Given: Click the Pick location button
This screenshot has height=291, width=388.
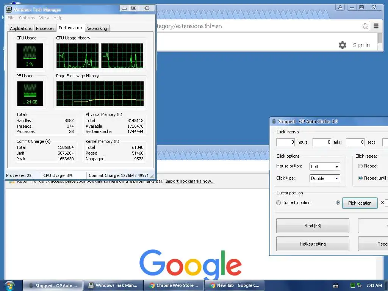Looking at the screenshot, I should pyautogui.click(x=360, y=203).
